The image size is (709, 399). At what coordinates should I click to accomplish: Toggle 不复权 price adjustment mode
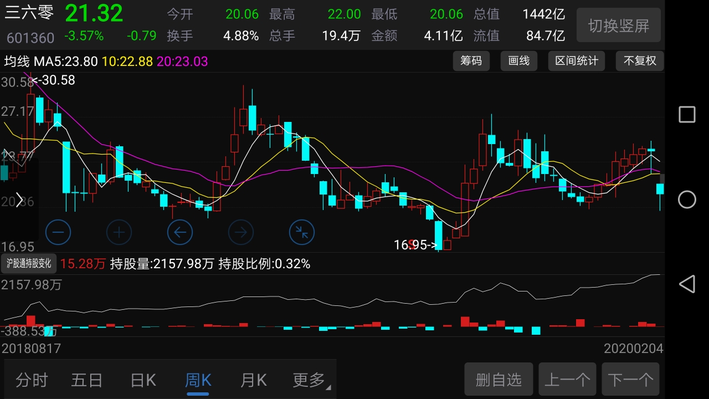[x=640, y=61]
